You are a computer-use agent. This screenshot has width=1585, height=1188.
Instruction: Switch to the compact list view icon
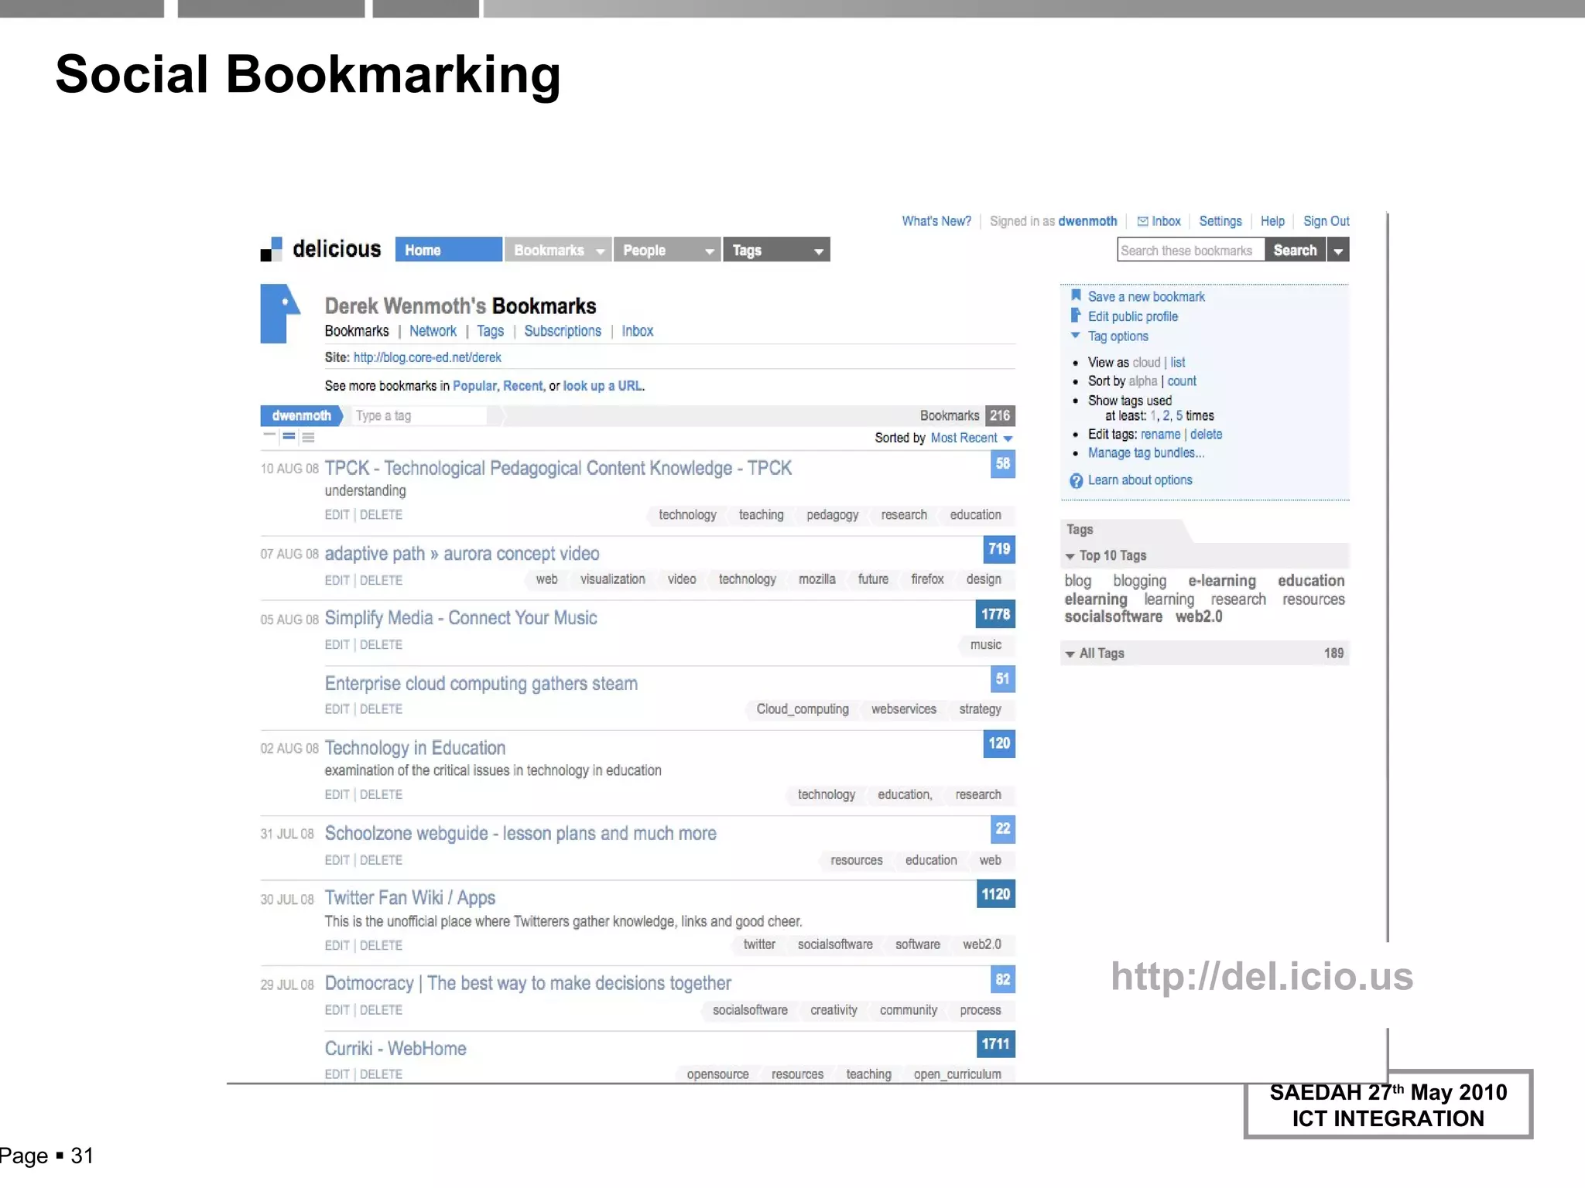click(x=269, y=436)
